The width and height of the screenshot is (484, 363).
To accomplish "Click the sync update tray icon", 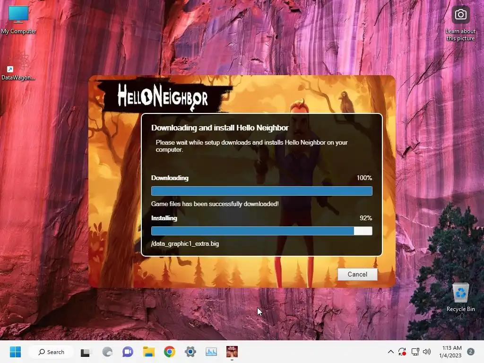I will [x=402, y=352].
